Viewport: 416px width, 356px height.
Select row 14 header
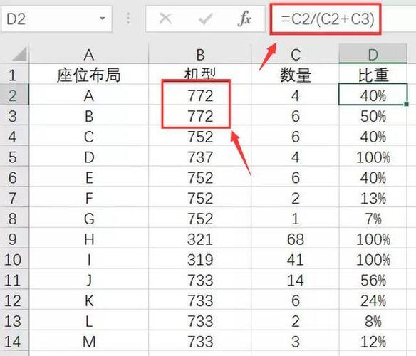[x=14, y=340]
